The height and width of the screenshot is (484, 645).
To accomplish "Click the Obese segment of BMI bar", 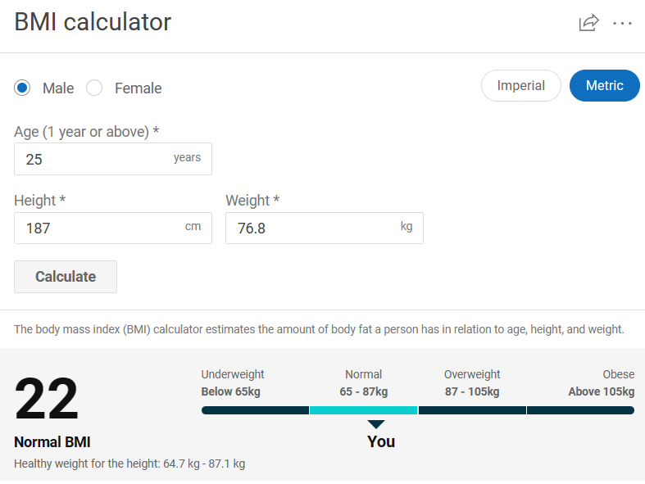I will (x=580, y=409).
